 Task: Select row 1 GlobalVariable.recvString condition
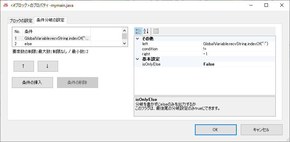tap(57, 38)
